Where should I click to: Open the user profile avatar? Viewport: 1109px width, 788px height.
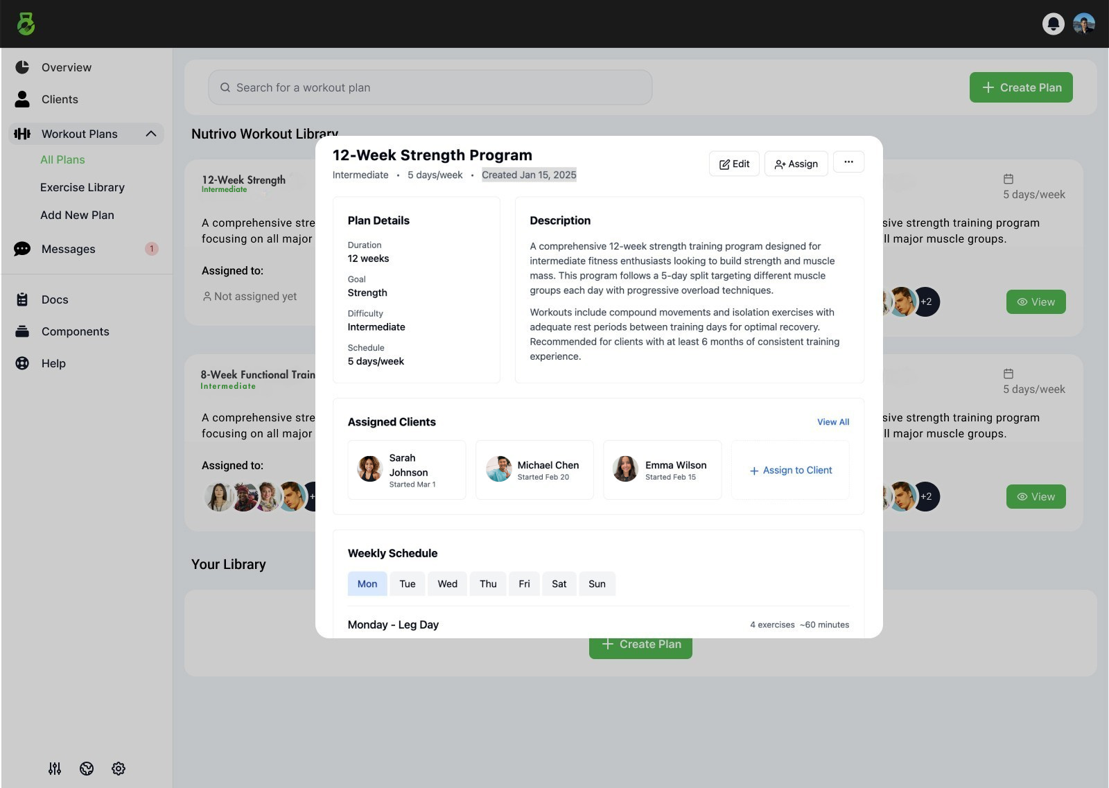[1084, 24]
